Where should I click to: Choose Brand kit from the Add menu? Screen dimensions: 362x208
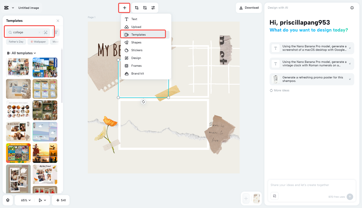coord(146,74)
